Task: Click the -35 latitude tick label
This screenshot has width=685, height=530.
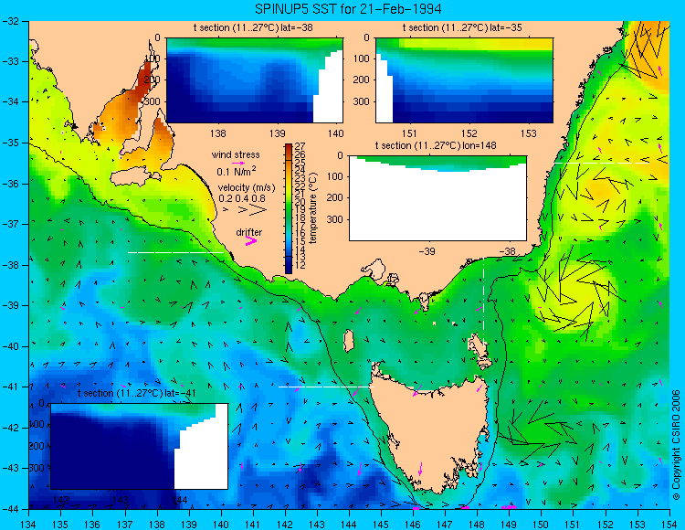Action: (9, 143)
